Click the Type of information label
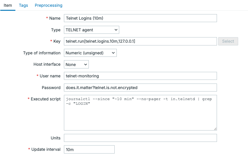 coord(42,53)
